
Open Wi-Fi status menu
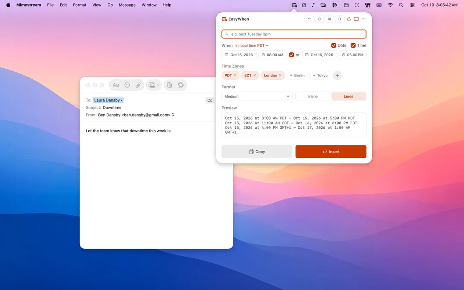[x=390, y=5]
